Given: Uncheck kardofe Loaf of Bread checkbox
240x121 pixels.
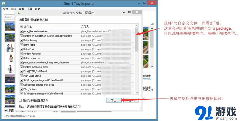Looking at the screenshot, I should click(22, 36).
